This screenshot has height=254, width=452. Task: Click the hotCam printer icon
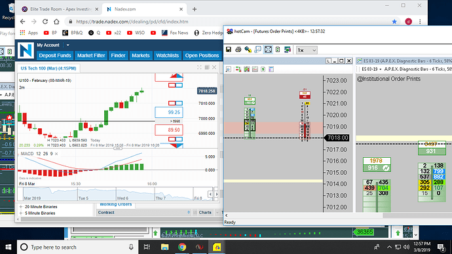(238, 50)
